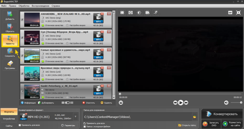Remove Sankt-Peterburg file with red X
The image size is (244, 129).
[x=109, y=86]
